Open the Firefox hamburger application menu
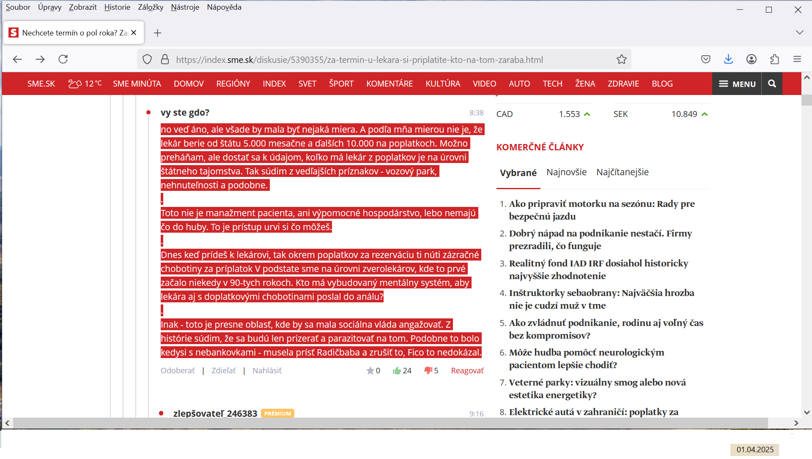Image resolution: width=812 pixels, height=459 pixels. [x=797, y=60]
